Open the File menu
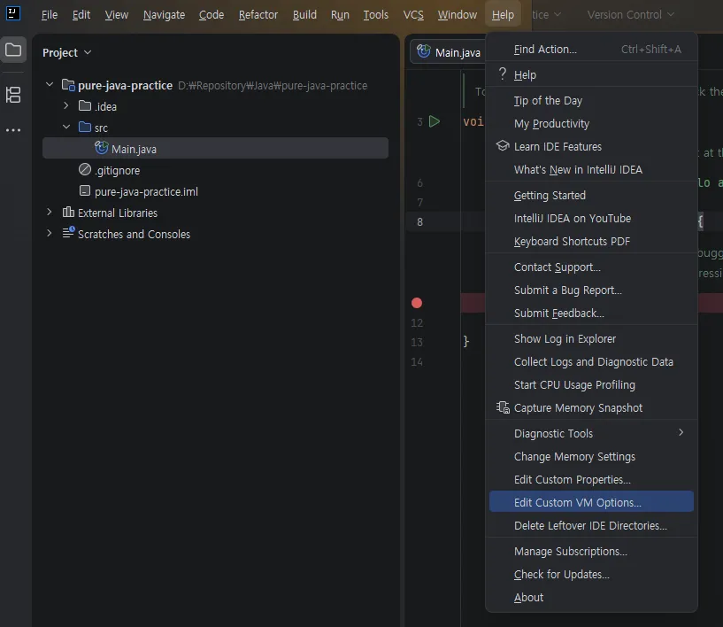Image resolution: width=723 pixels, height=627 pixels. click(x=50, y=15)
